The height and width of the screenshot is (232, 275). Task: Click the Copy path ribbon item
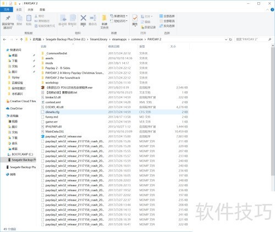pyautogui.click(x=42, y=21)
